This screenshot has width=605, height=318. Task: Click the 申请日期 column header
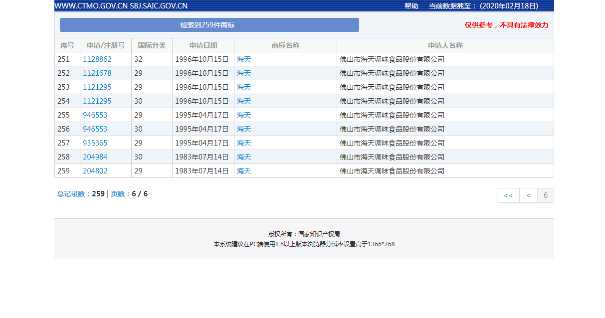pos(202,45)
